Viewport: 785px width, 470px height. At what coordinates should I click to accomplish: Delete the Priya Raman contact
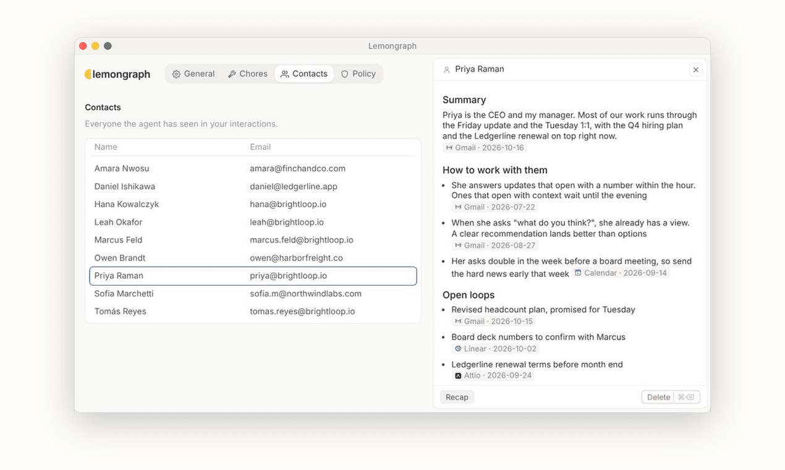tap(671, 397)
